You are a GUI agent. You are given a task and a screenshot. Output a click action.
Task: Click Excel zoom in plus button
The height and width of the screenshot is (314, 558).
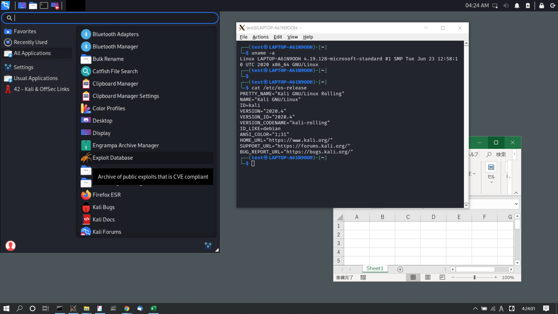pyautogui.click(x=496, y=277)
